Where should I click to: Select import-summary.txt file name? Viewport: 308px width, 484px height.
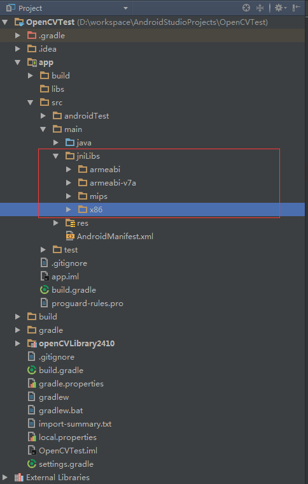(75, 424)
